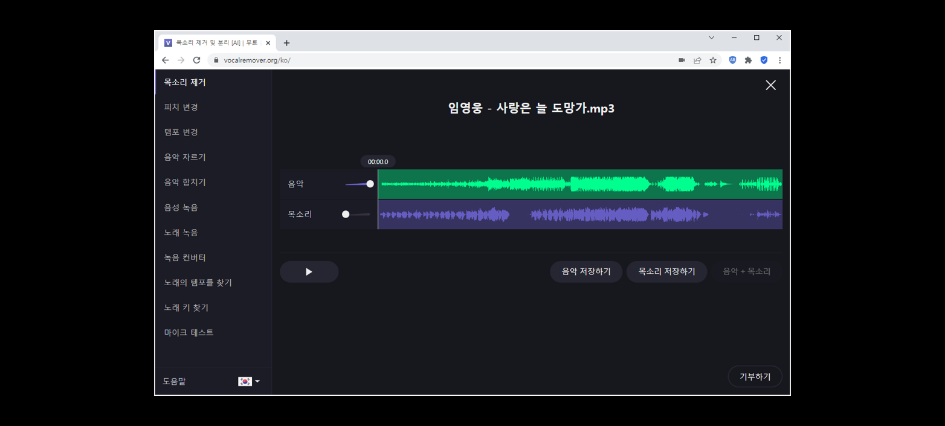945x426 pixels.
Task: Open a new browser tab
Action: (286, 43)
